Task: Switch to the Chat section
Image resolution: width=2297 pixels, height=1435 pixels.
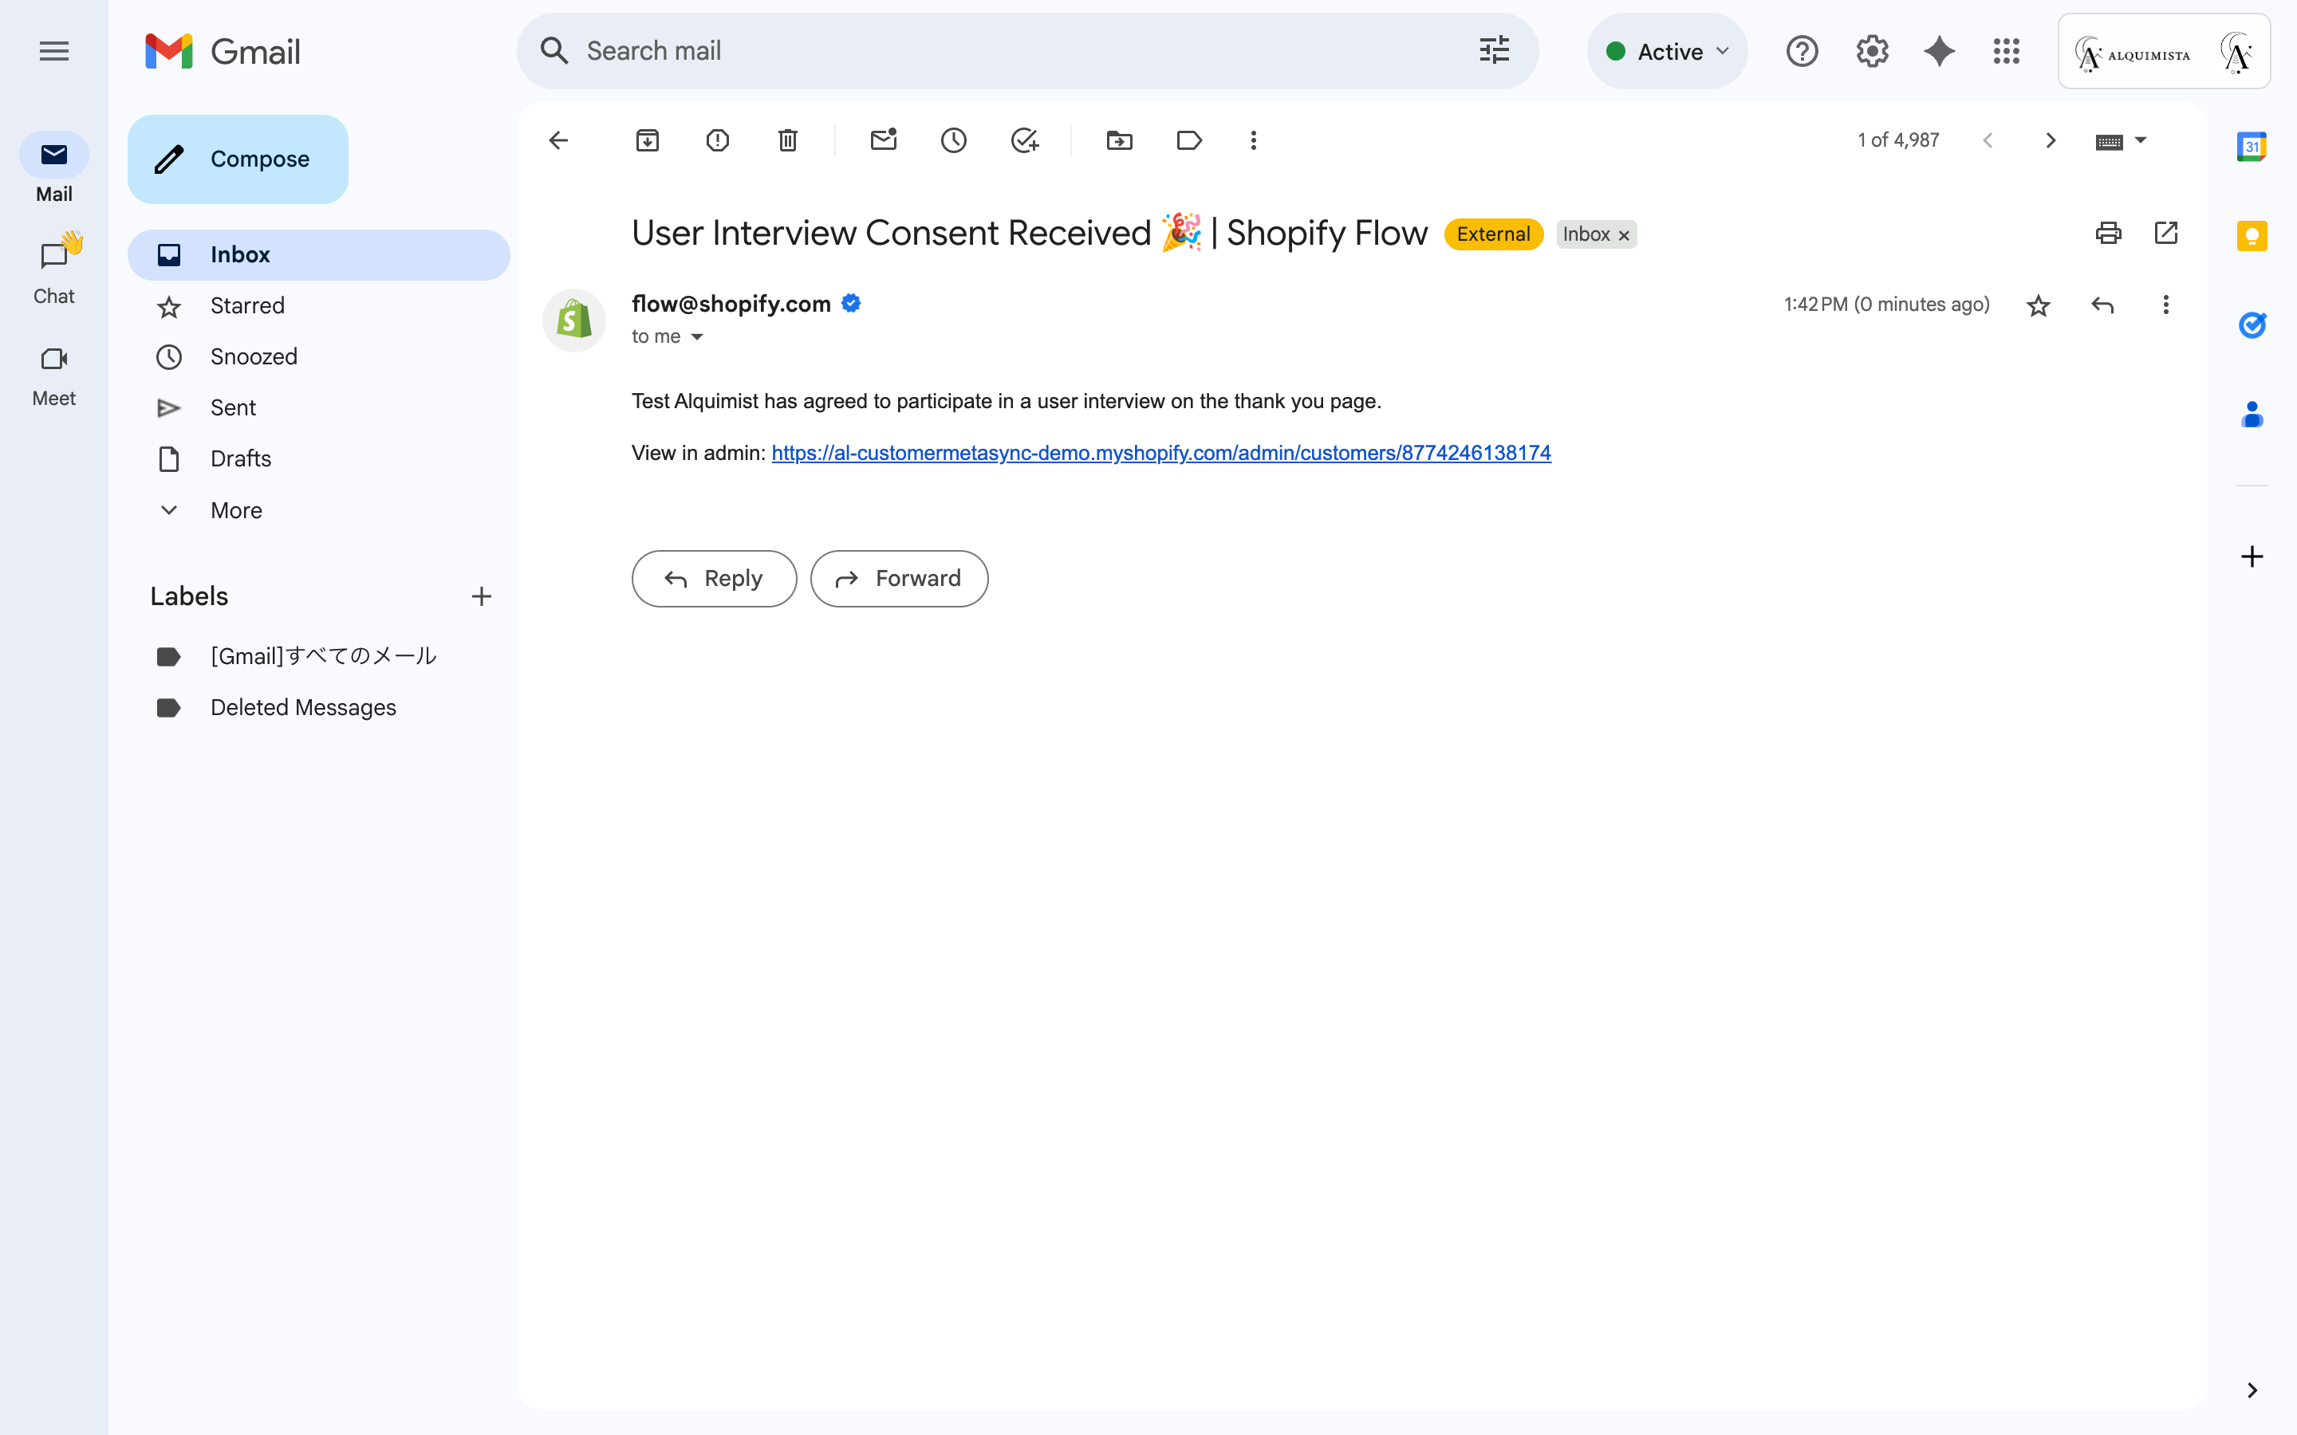Action: [54, 270]
